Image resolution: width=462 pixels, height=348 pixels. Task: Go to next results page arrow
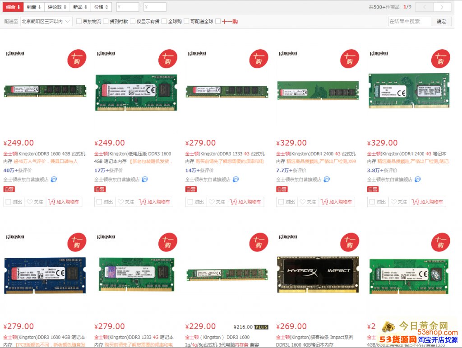[x=442, y=7]
